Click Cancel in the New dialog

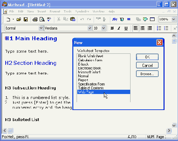tap(147, 65)
